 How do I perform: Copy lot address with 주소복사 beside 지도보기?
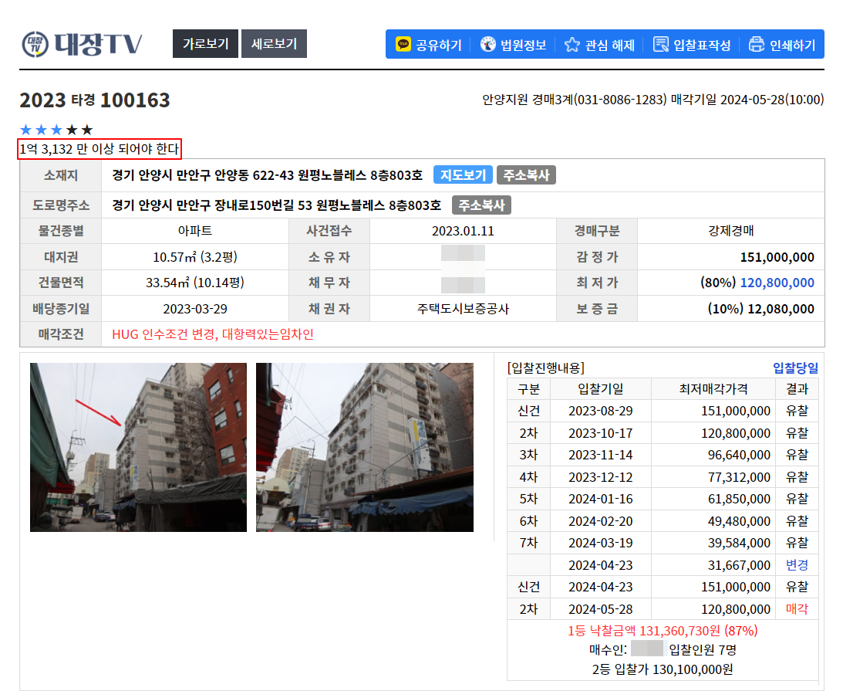526,175
